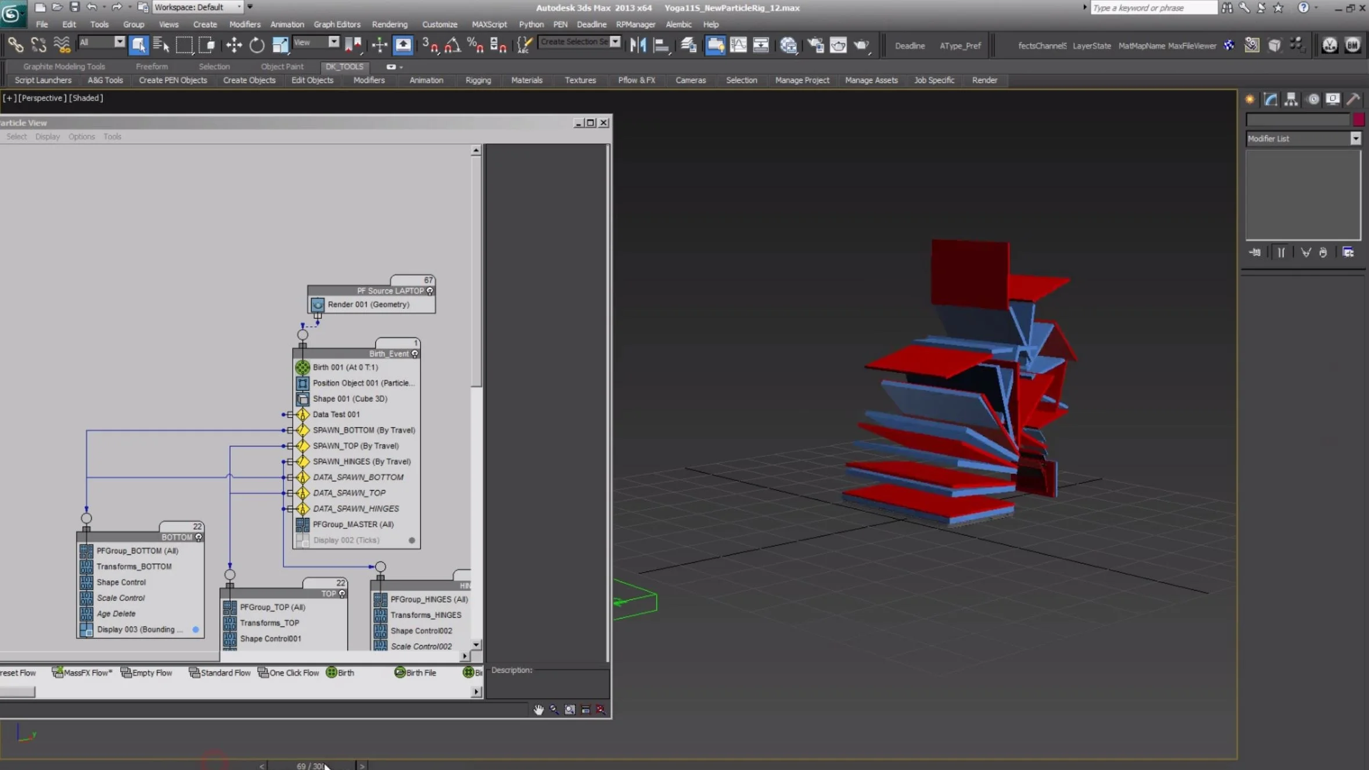Open Select by Name list
The height and width of the screenshot is (770, 1369).
coord(161,45)
